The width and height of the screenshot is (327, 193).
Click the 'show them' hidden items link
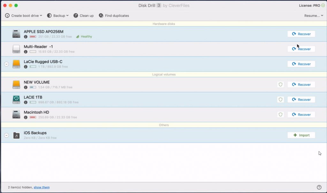click(42, 187)
